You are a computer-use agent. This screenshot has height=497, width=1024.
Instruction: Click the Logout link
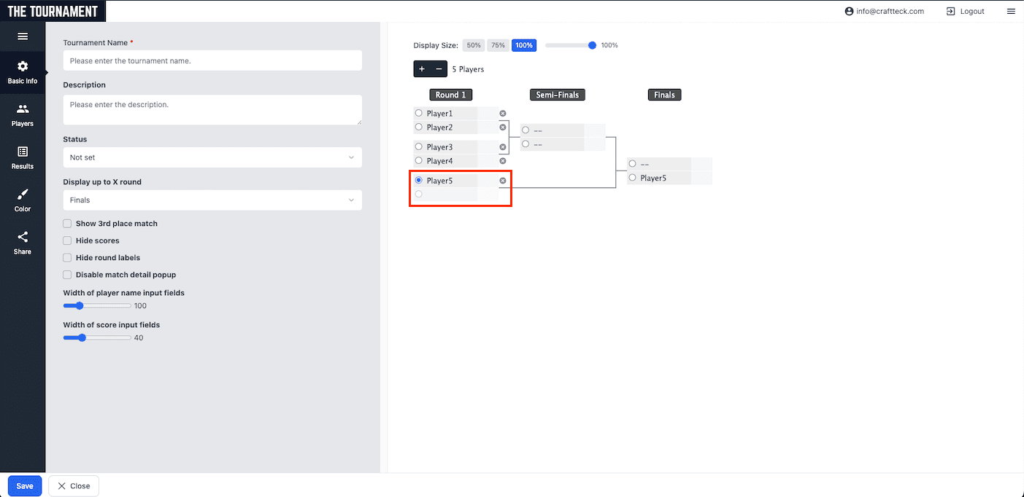tap(965, 12)
